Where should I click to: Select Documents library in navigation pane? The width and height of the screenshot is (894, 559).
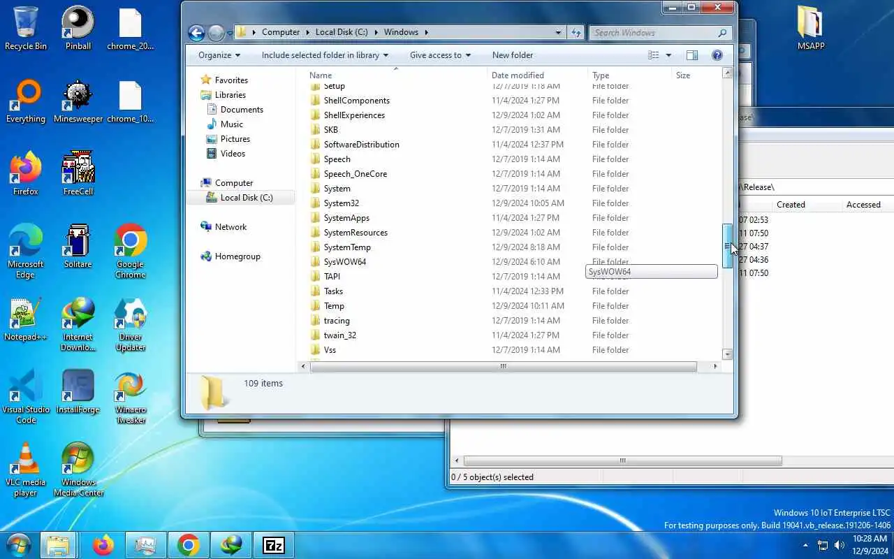(x=242, y=110)
